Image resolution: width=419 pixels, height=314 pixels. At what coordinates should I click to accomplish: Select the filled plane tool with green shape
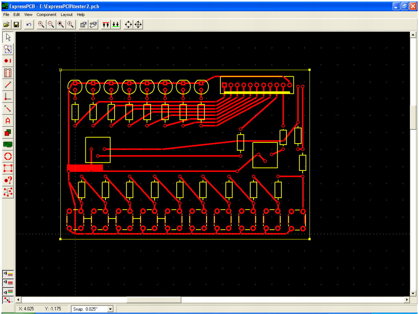coord(8,144)
